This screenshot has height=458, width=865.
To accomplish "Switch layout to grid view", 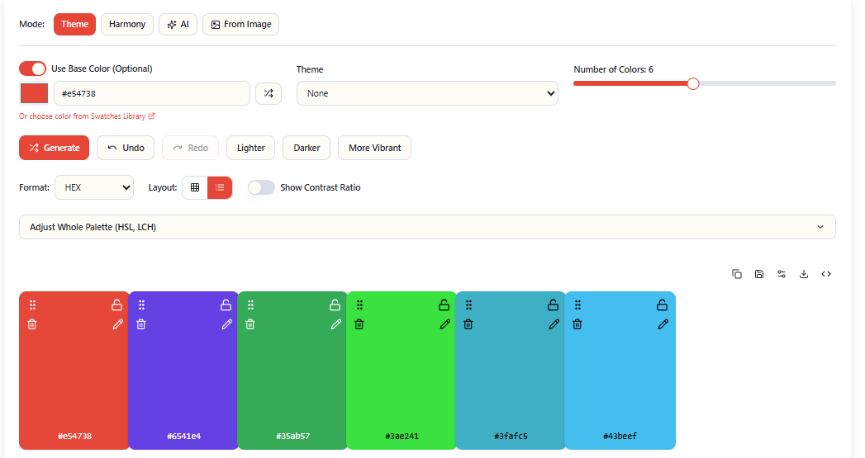I will (x=195, y=187).
